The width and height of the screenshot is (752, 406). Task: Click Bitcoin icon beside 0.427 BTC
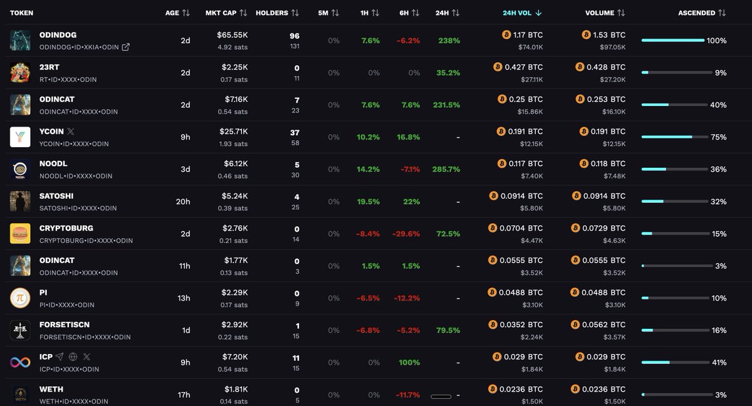pyautogui.click(x=498, y=67)
